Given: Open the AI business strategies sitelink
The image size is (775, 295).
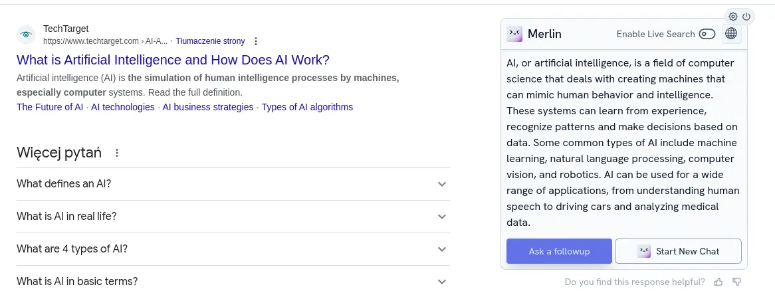Looking at the screenshot, I should click(x=208, y=107).
